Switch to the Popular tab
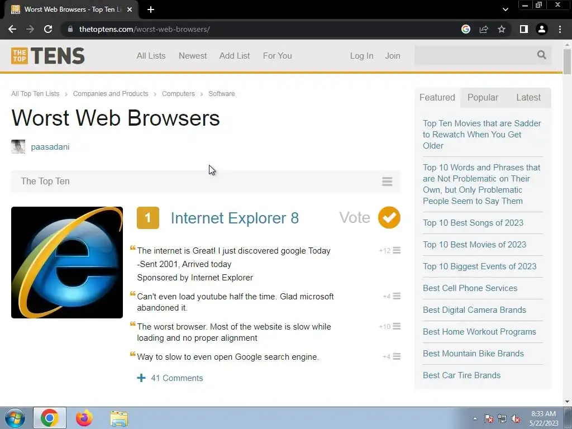This screenshot has height=429, width=572. [483, 97]
